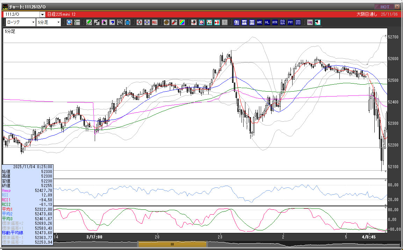Select the green pencil drawing tool
This screenshot has height=250, width=403.
[x=89, y=22]
